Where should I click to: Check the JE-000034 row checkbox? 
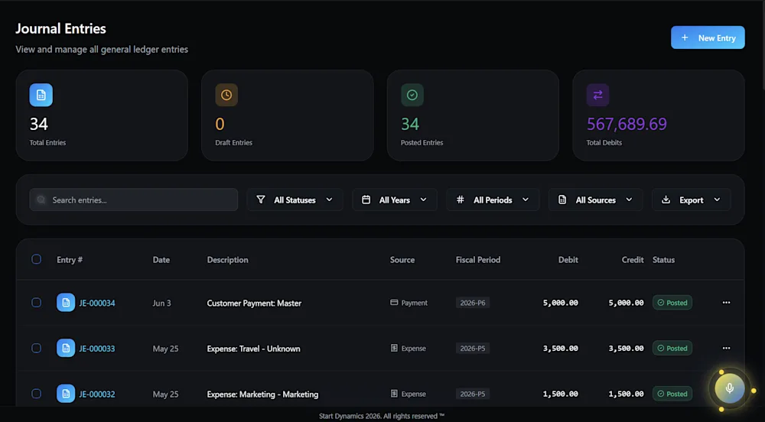tap(37, 303)
